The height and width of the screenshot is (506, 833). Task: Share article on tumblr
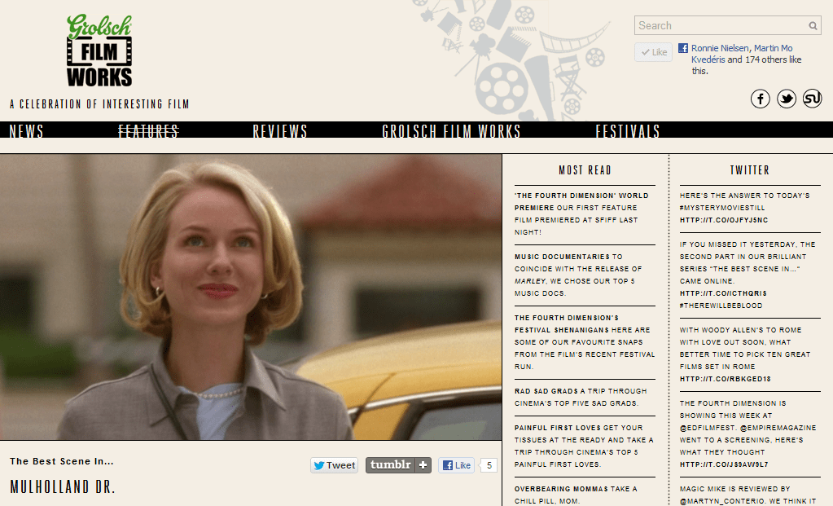(x=398, y=465)
